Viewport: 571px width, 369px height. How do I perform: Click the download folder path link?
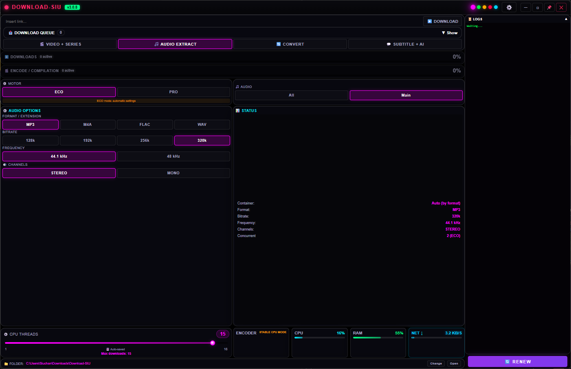(x=58, y=364)
